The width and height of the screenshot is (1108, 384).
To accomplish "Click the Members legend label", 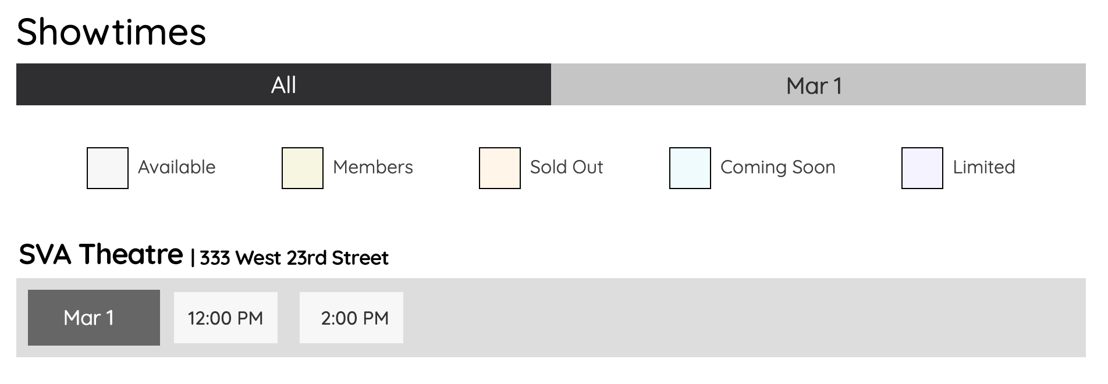I will 373,168.
